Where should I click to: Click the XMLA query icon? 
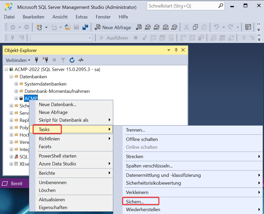[x=165, y=27]
